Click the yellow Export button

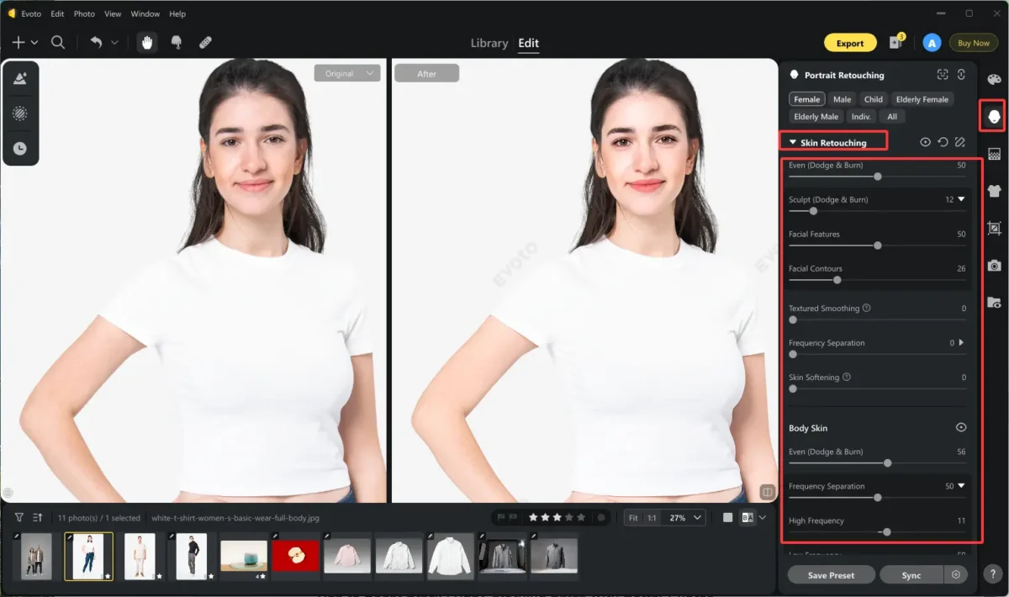click(x=850, y=43)
